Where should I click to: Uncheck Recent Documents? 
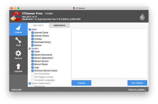pos(32,55)
